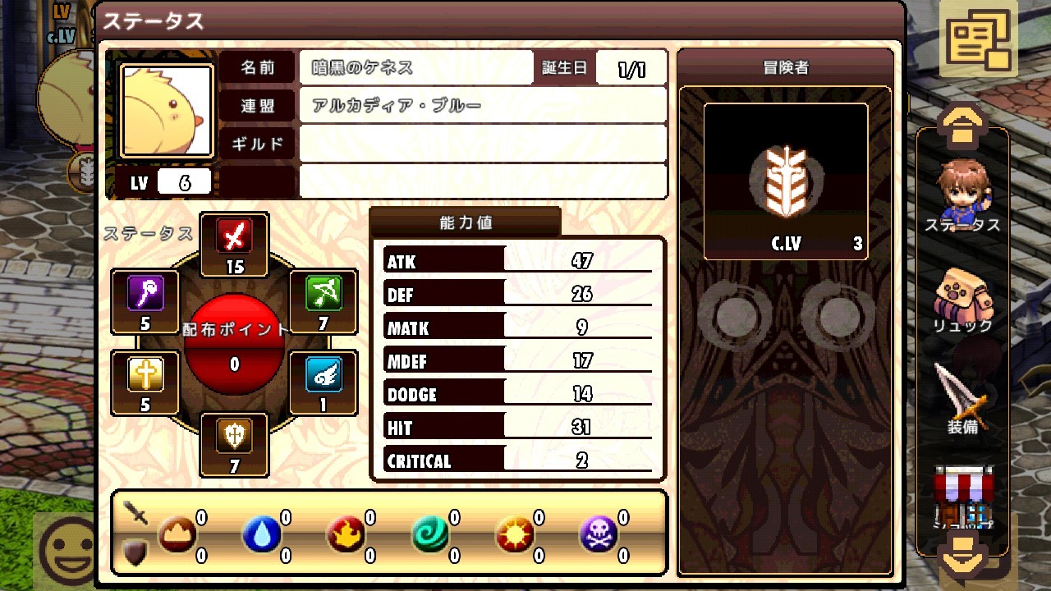
Task: Tap the purple skull poison element icon
Action: pos(599,536)
